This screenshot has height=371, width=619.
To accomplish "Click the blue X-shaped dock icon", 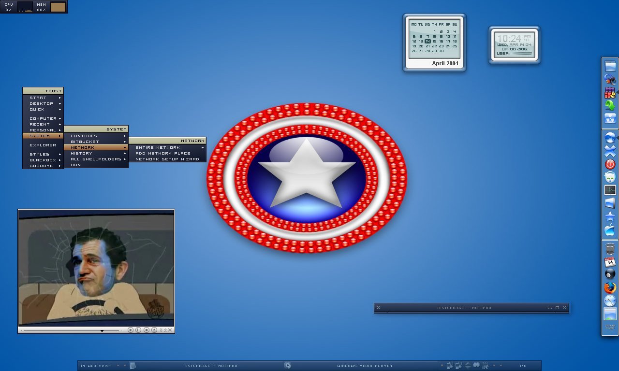I will click(610, 151).
